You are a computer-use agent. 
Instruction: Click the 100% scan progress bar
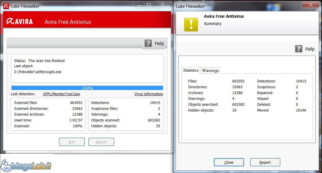tap(87, 88)
